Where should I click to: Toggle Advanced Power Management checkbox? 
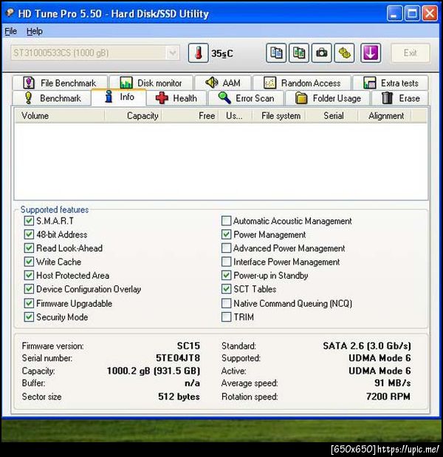pos(226,248)
